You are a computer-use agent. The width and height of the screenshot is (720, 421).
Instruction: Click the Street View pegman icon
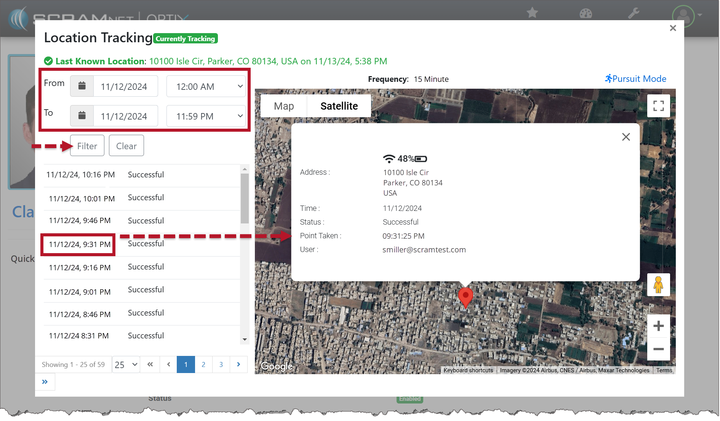coord(658,285)
